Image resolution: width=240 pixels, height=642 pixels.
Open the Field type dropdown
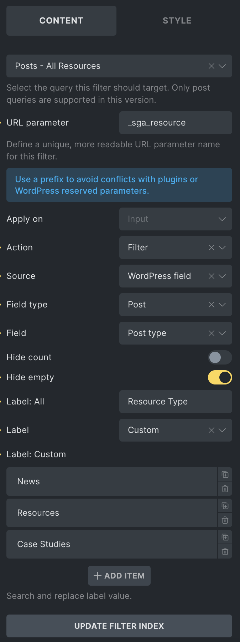[221, 305]
